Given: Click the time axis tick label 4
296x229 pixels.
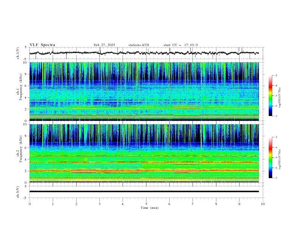Looking at the screenshot, I should click(123, 204).
